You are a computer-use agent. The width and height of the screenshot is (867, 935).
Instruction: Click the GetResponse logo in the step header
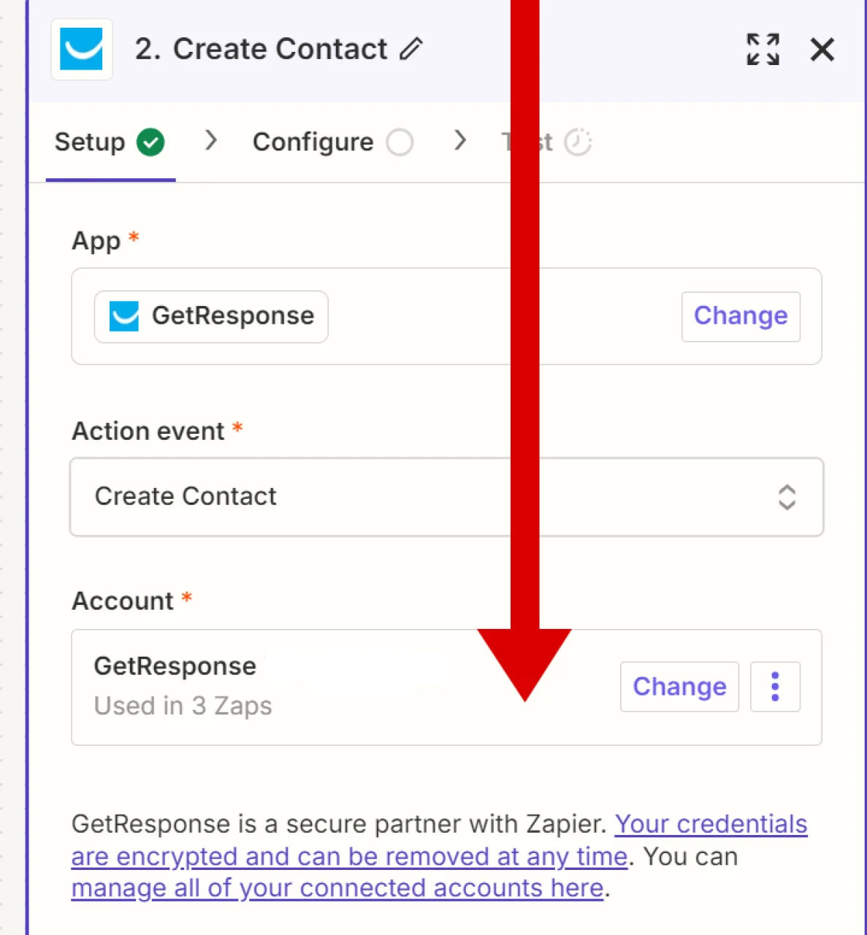coord(82,50)
